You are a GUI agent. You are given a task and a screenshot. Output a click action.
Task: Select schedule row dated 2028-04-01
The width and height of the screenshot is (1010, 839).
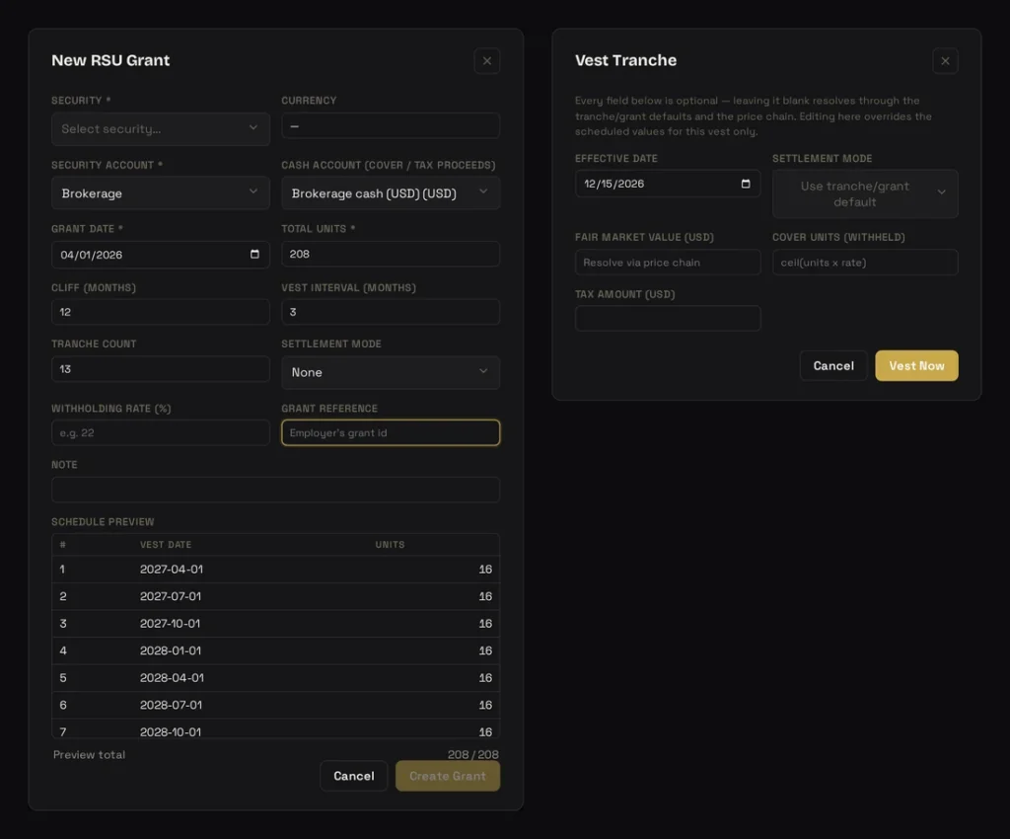pos(276,678)
